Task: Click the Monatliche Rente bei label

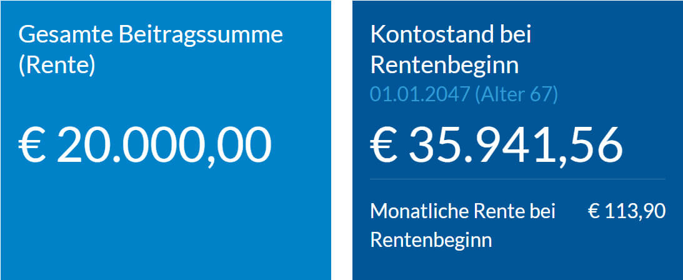Action: [462, 212]
